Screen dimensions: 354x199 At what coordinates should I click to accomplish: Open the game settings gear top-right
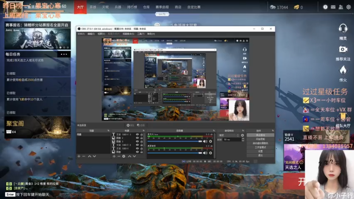[349, 7]
